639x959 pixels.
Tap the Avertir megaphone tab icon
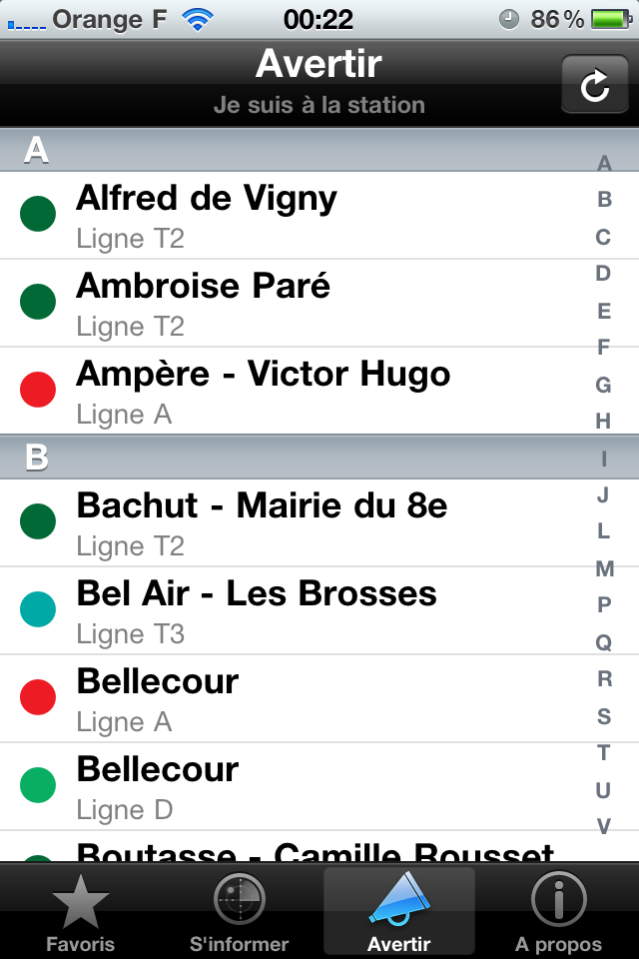click(x=399, y=901)
